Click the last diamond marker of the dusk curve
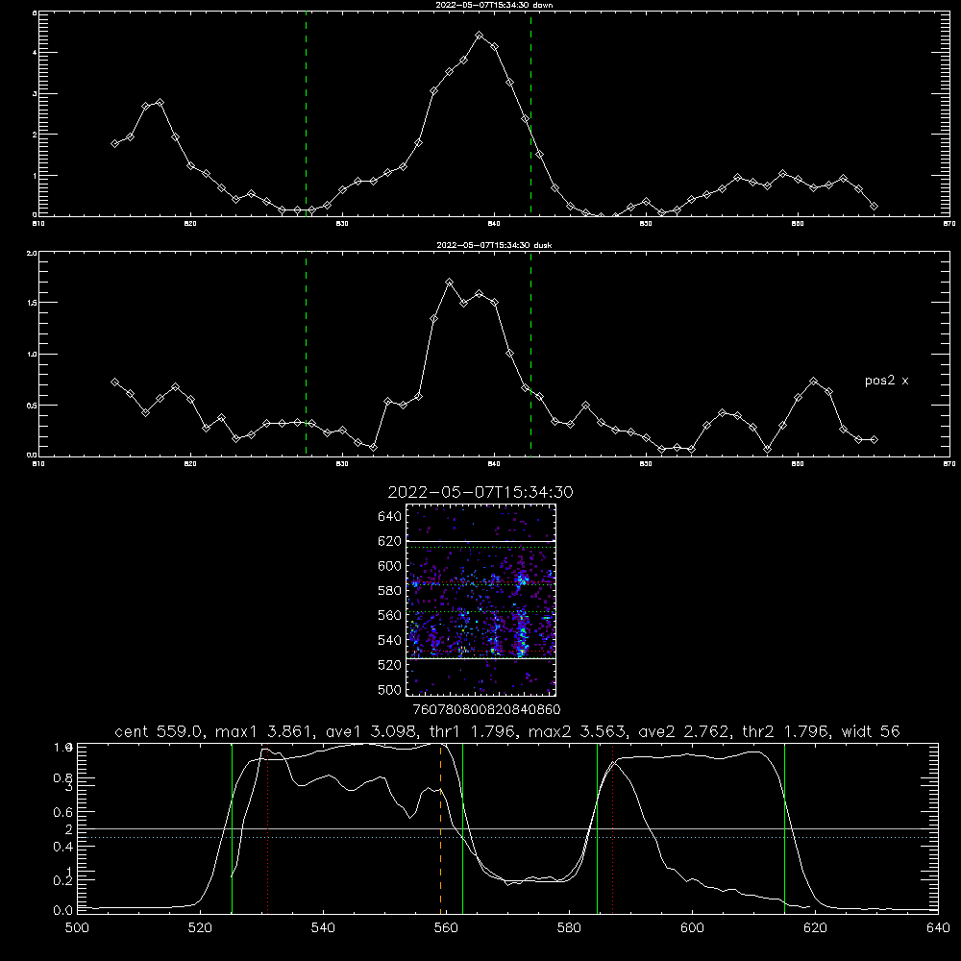 (874, 439)
